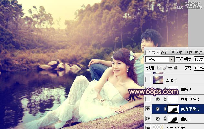Select layer named 曲线 3
Screen dimensions: 204x129
coord(186,89)
